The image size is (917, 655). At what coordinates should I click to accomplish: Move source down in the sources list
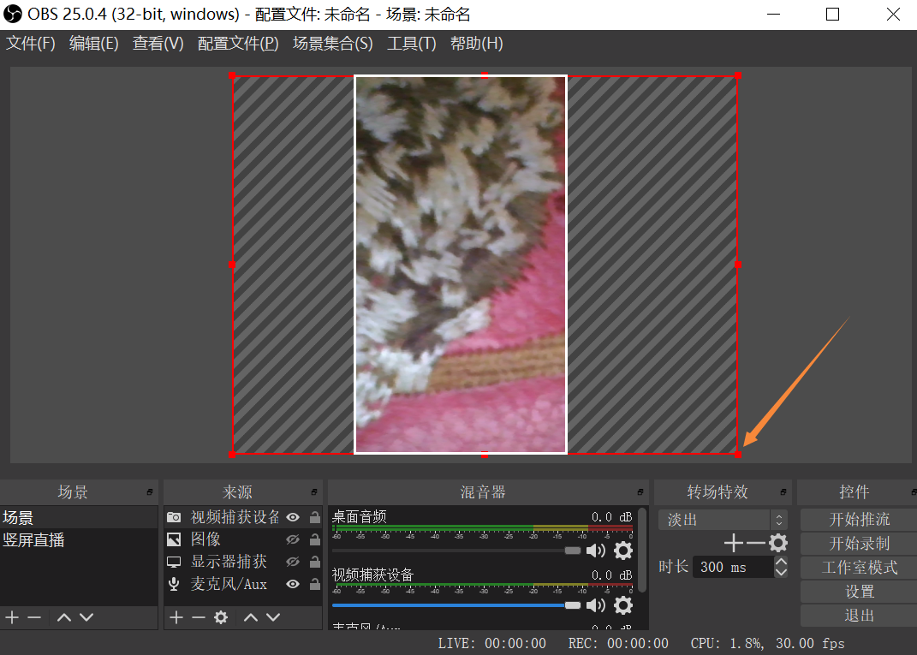click(273, 617)
